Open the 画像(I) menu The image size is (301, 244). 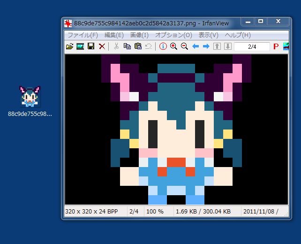pyautogui.click(x=139, y=35)
